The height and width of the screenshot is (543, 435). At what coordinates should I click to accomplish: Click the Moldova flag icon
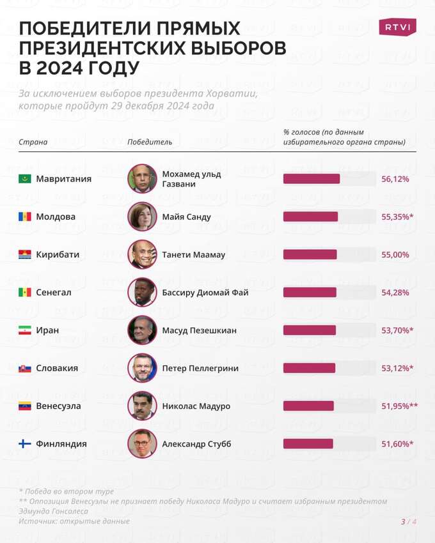tap(25, 217)
